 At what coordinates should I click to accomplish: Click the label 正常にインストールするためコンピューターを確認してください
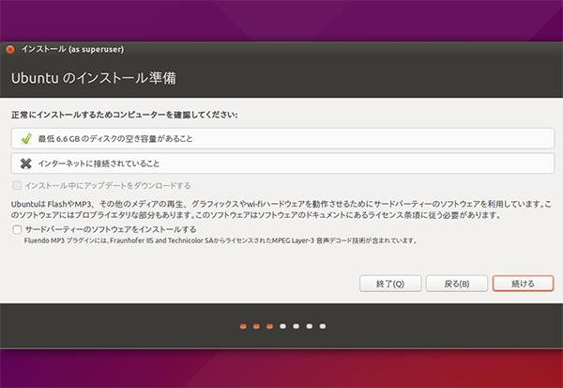coord(124,115)
